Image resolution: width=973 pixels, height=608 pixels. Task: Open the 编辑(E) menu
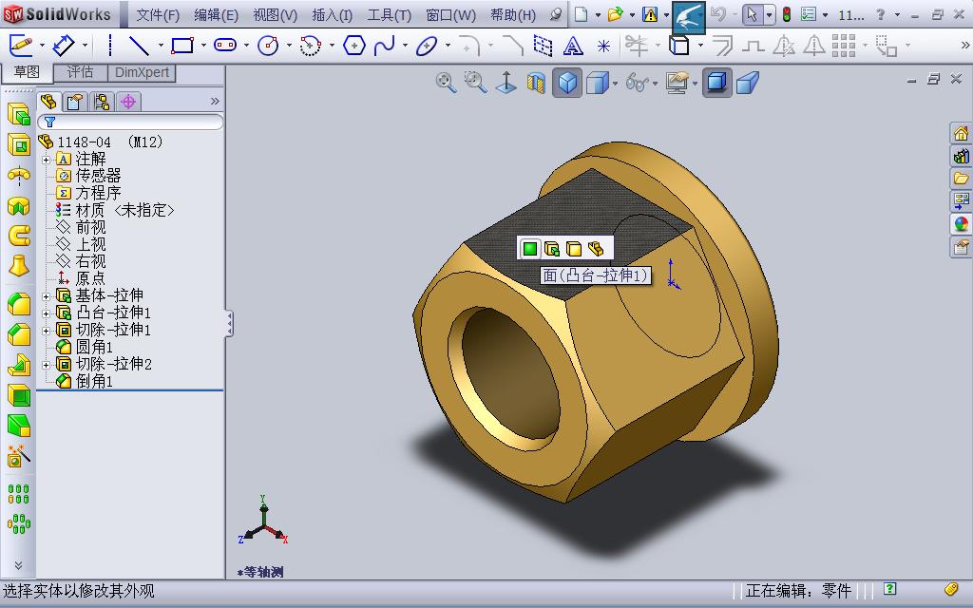pyautogui.click(x=216, y=15)
